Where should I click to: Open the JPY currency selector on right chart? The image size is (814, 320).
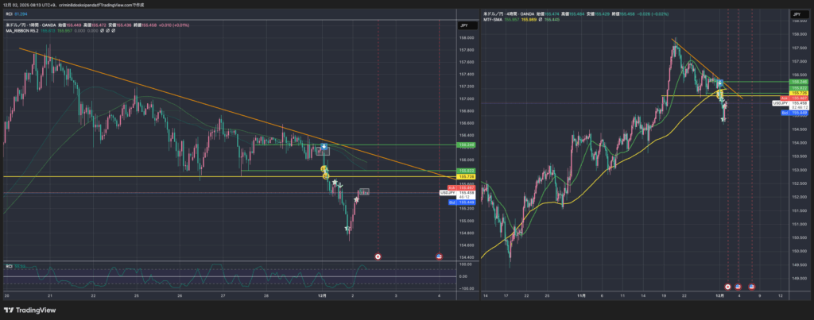(796, 15)
